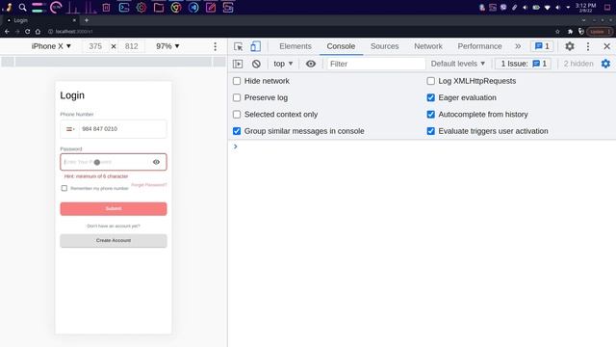This screenshot has height=347, width=616.
Task: Clear the console
Action: point(256,64)
